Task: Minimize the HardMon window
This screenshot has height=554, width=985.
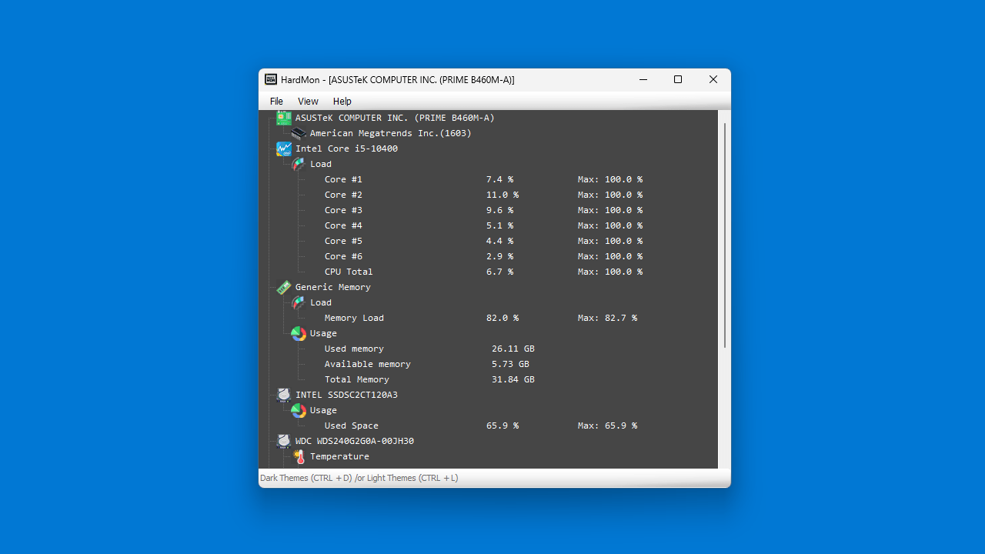Action: (643, 79)
